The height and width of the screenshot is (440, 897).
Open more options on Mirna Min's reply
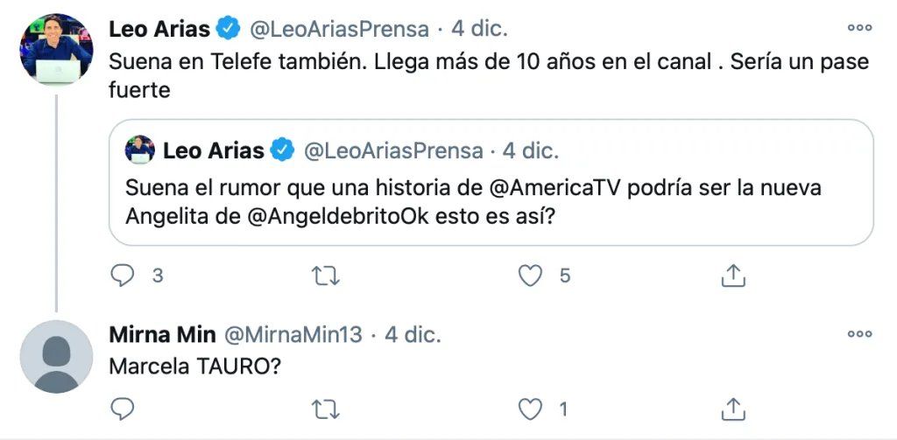[x=859, y=334]
